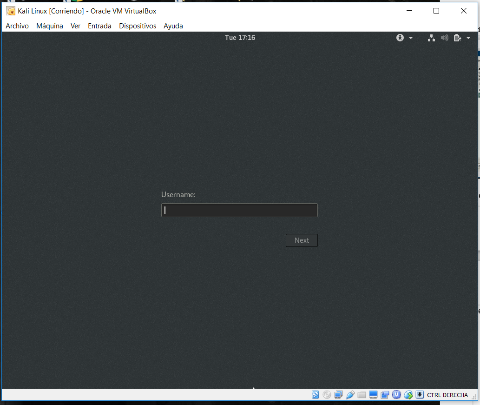Screen dimensions: 480x405
Task: Click the Tue 17:16 clock
Action: pyautogui.click(x=240, y=38)
